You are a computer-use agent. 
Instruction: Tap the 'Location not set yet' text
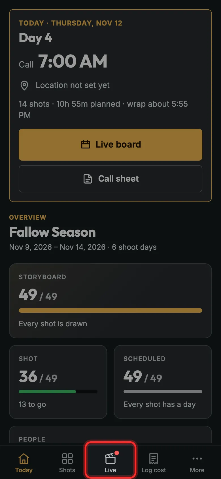pyautogui.click(x=73, y=85)
